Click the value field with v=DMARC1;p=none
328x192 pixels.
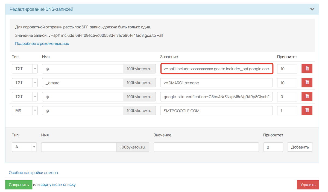(216, 82)
